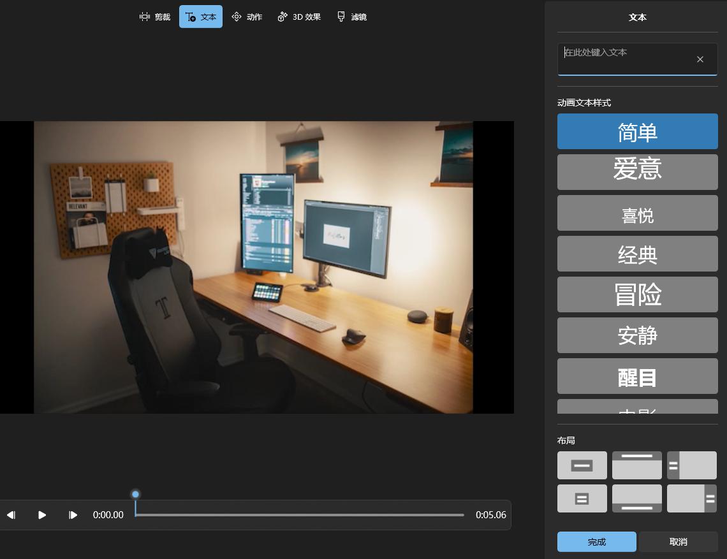Click the 在此处键入文本 text input field

[625, 59]
